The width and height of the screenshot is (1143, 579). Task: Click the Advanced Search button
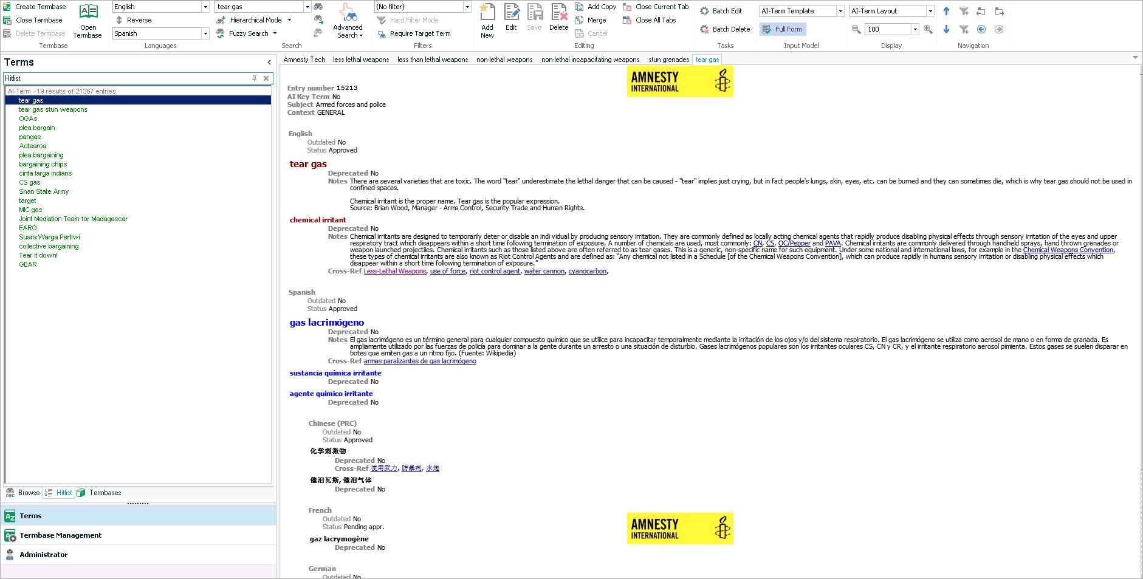click(348, 21)
